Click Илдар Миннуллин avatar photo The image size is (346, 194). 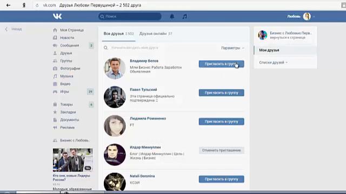point(115,155)
